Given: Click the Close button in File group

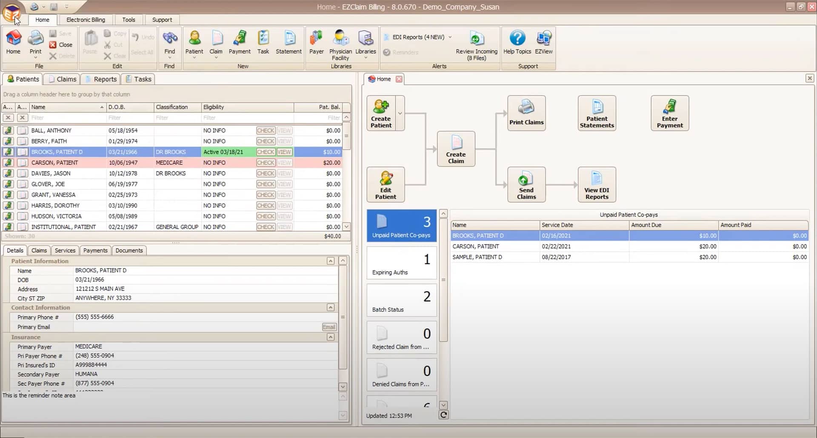Looking at the screenshot, I should coord(61,45).
